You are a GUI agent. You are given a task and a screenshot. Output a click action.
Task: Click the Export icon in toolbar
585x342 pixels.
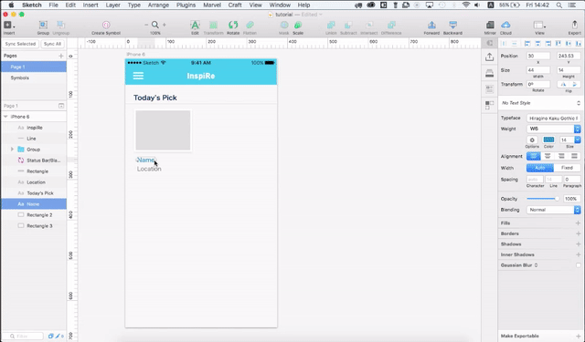(575, 25)
